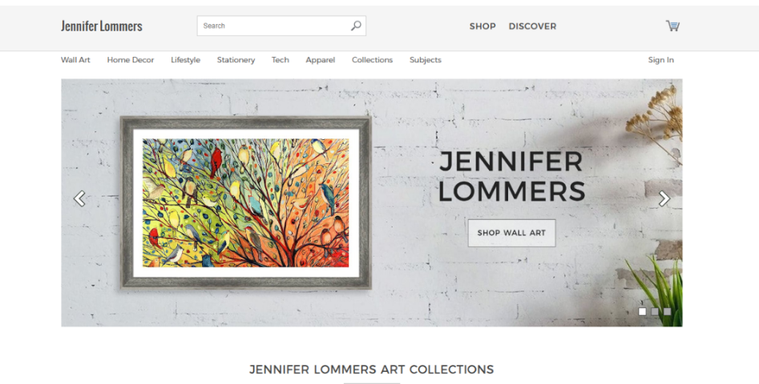Select the first carousel slide indicator

click(x=642, y=311)
